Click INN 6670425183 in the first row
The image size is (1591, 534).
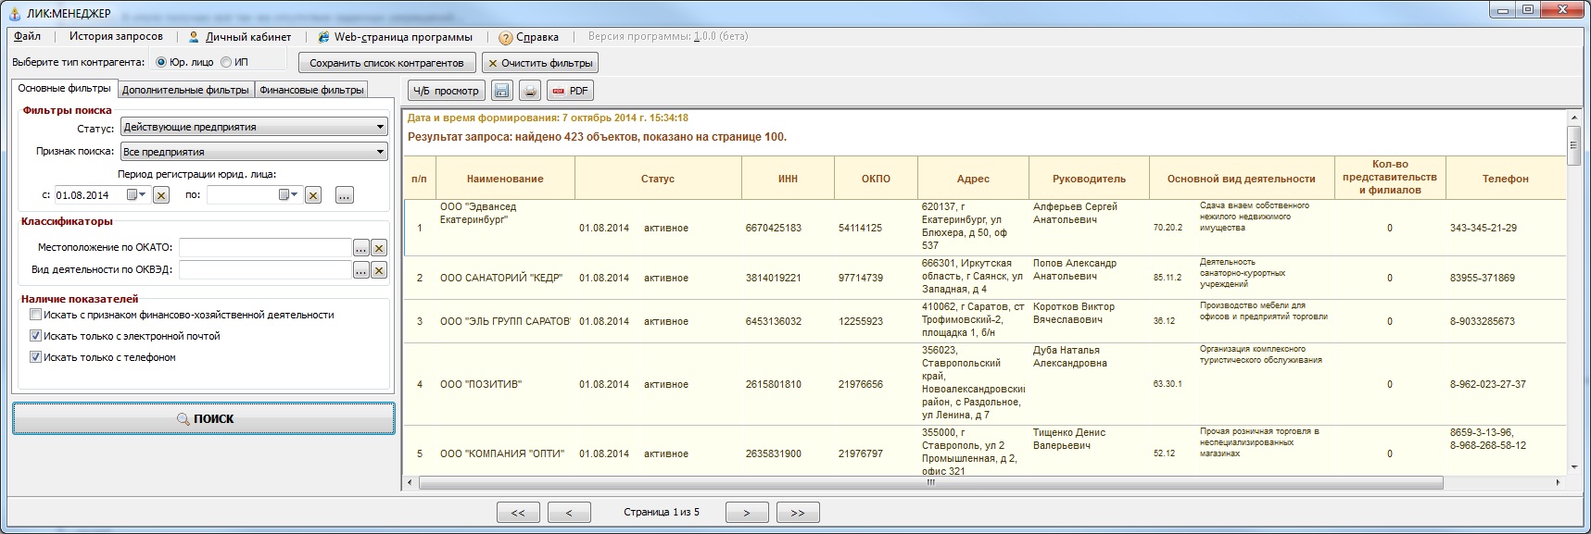point(774,228)
